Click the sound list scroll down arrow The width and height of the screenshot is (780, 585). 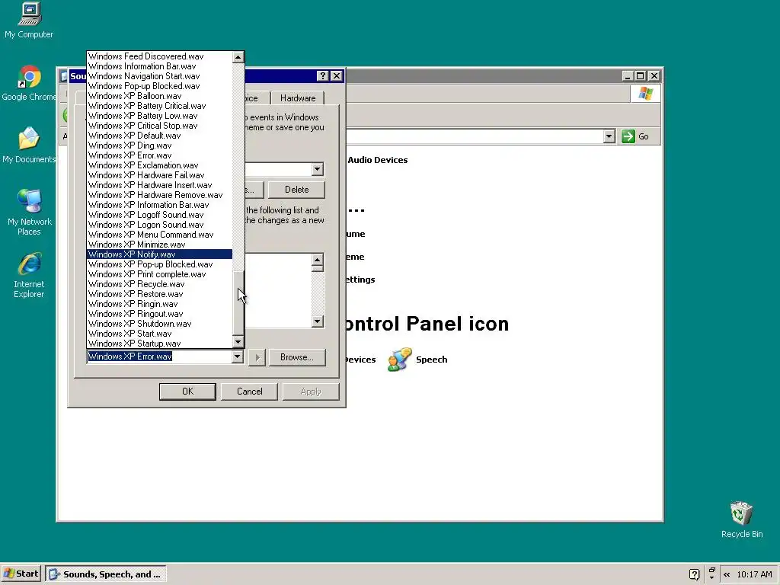(238, 342)
